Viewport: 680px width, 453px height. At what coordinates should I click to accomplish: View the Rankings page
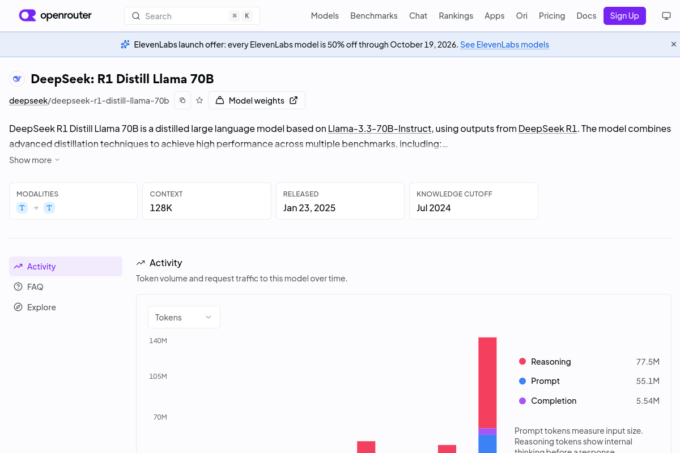click(456, 16)
